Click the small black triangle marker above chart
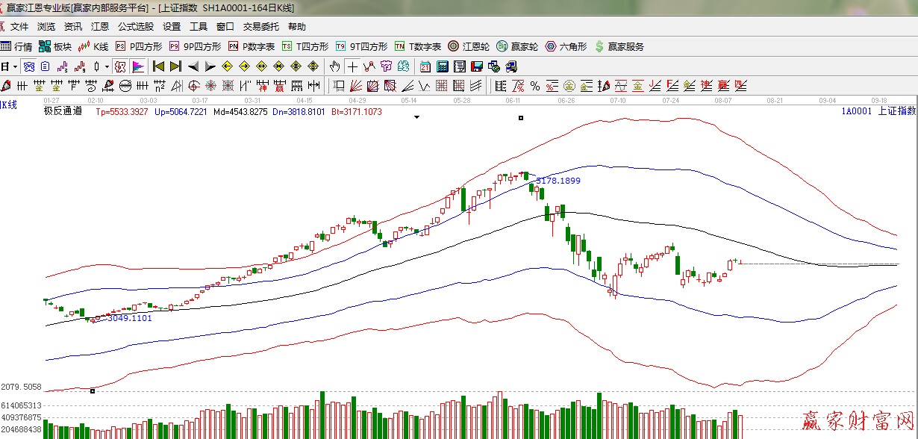Viewport: 918px width, 439px height. (416, 117)
